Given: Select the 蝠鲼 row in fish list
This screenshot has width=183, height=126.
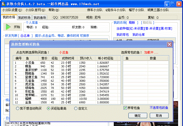Looking at the screenshot, I should point(28,99).
